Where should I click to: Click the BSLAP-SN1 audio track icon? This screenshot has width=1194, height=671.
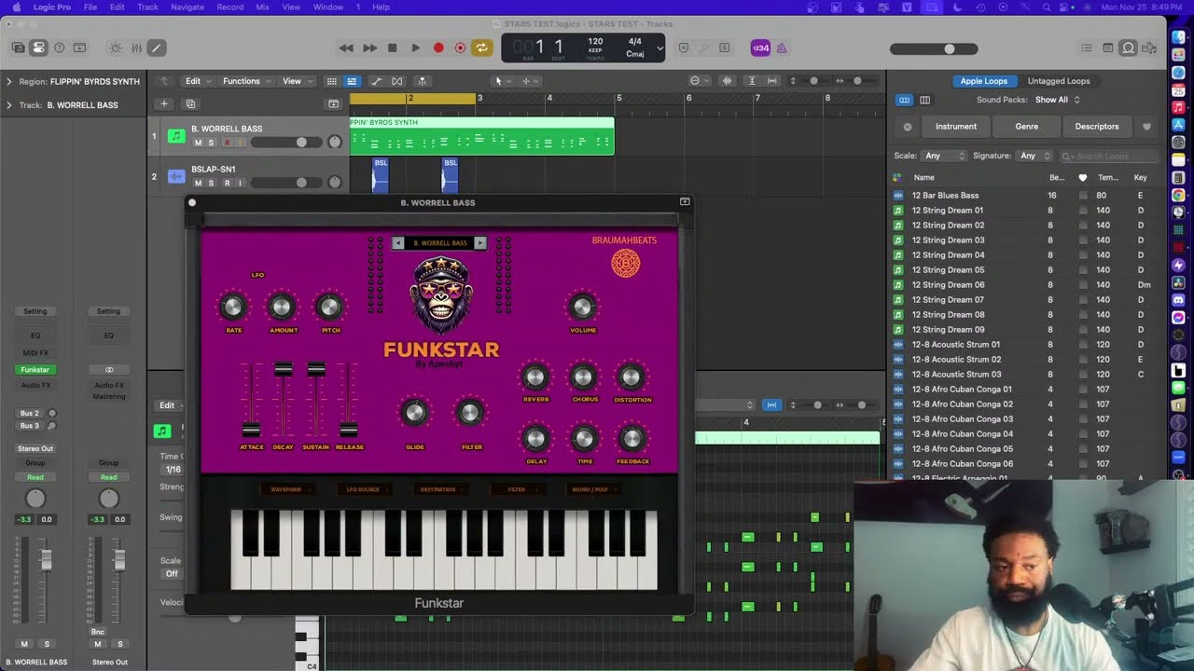[176, 176]
